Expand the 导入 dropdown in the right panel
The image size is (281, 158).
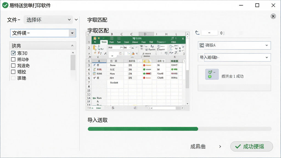pos(267,58)
